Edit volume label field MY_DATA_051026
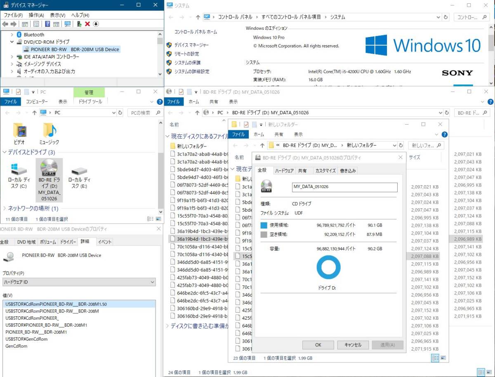Screen dimensions: 495x377 pos(344,187)
